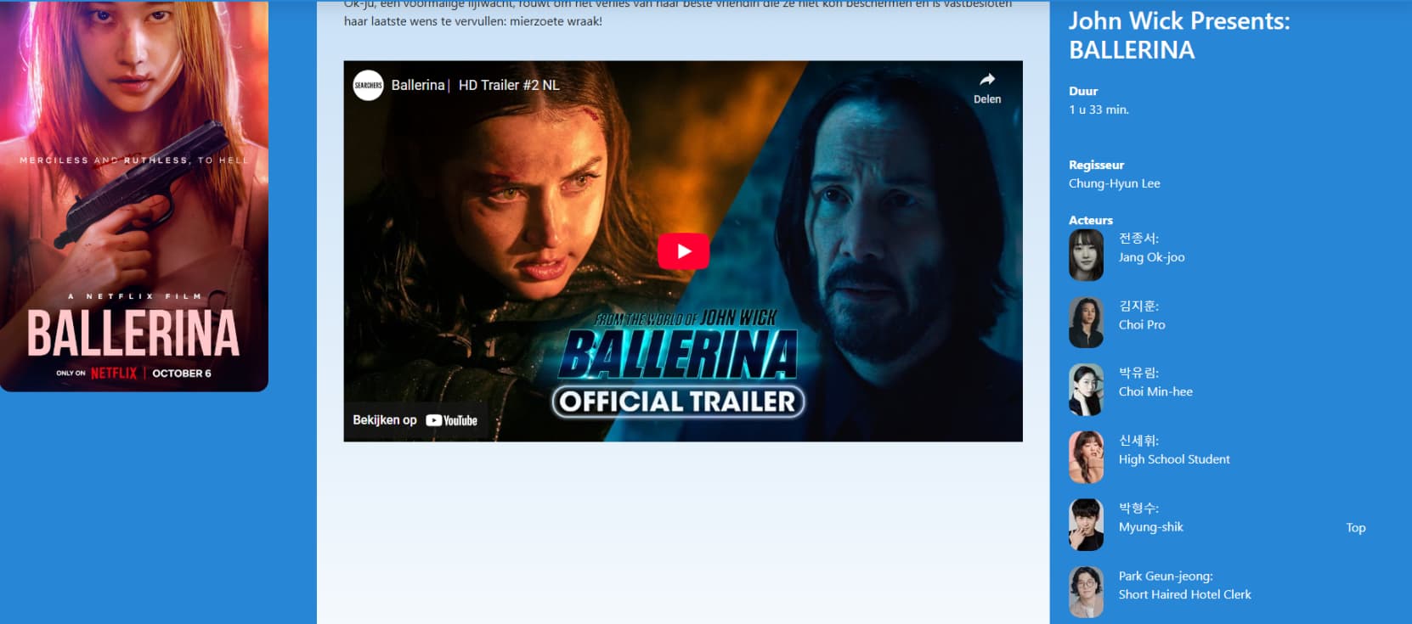Click the Ballerina Netflix movie poster
This screenshot has height=624, width=1412.
[x=134, y=195]
